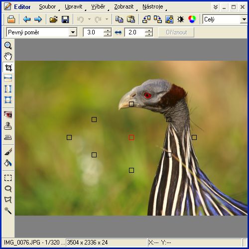
Task: Select the Clone stamp tool
Action: (8, 125)
